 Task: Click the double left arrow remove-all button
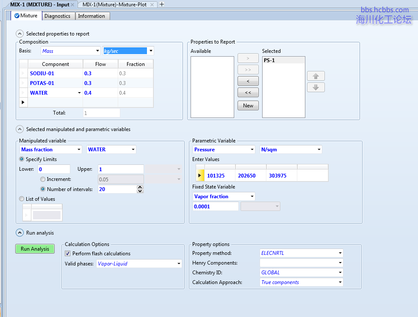[x=248, y=93]
